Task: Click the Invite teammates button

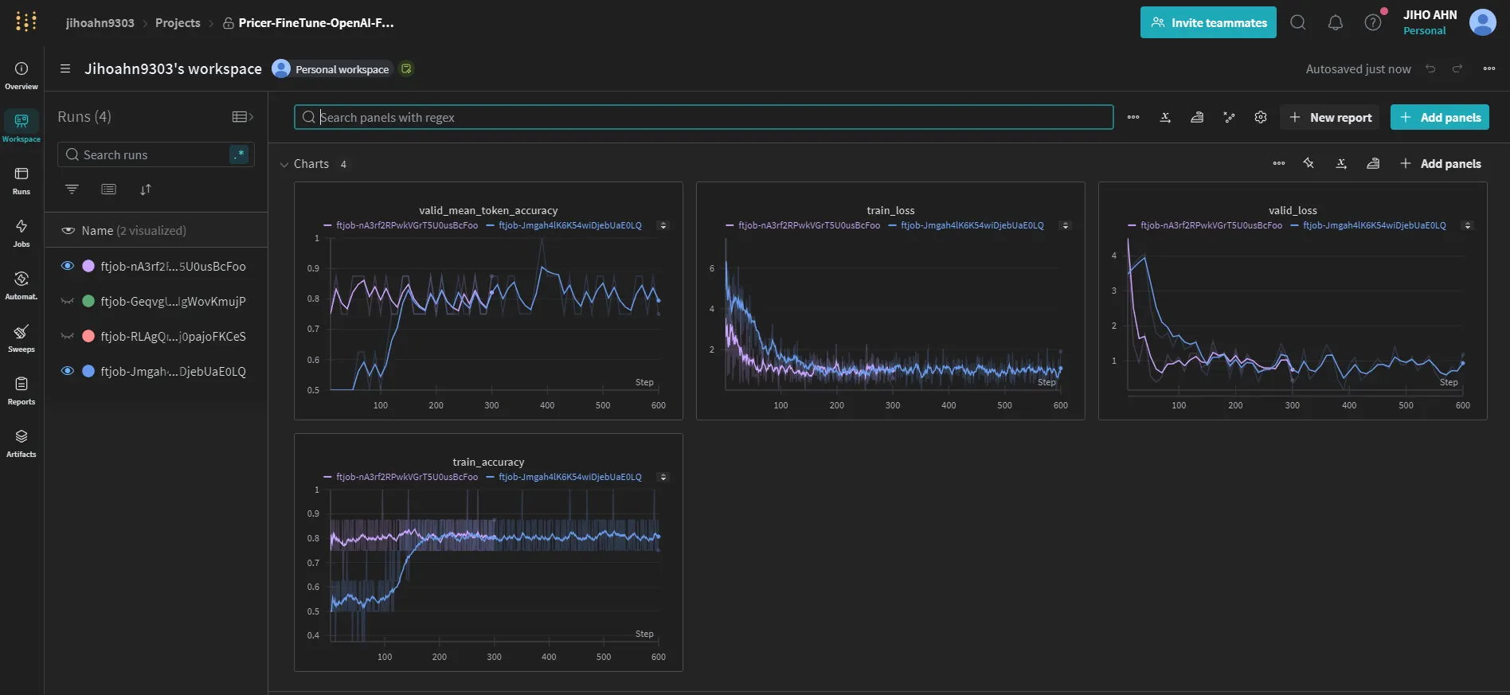Action: pos(1207,23)
